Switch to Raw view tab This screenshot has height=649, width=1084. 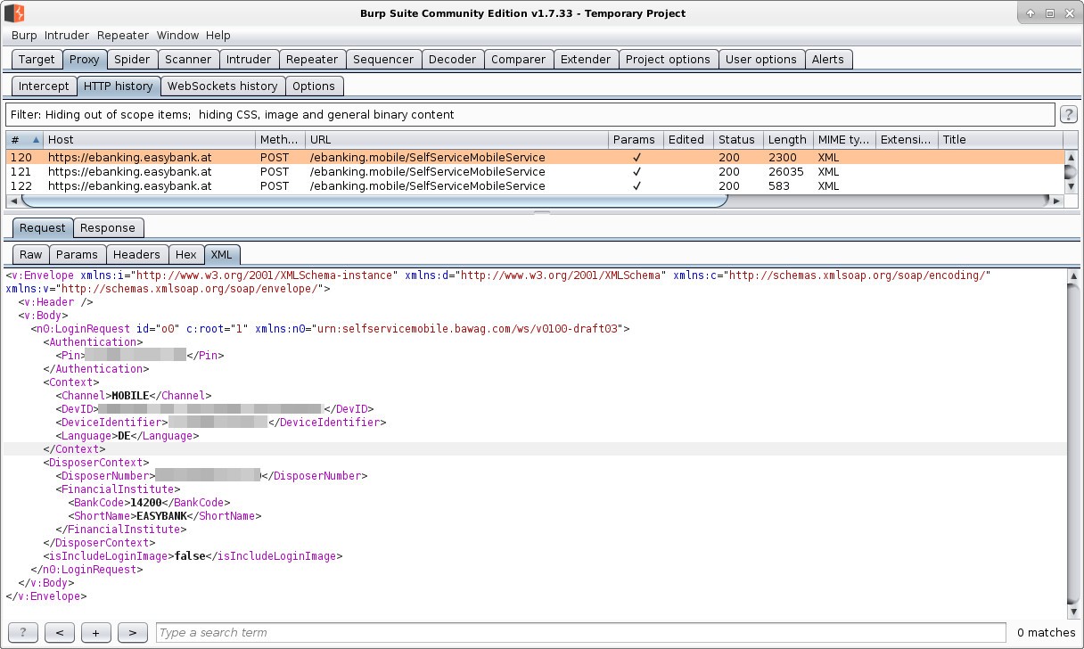coord(30,255)
